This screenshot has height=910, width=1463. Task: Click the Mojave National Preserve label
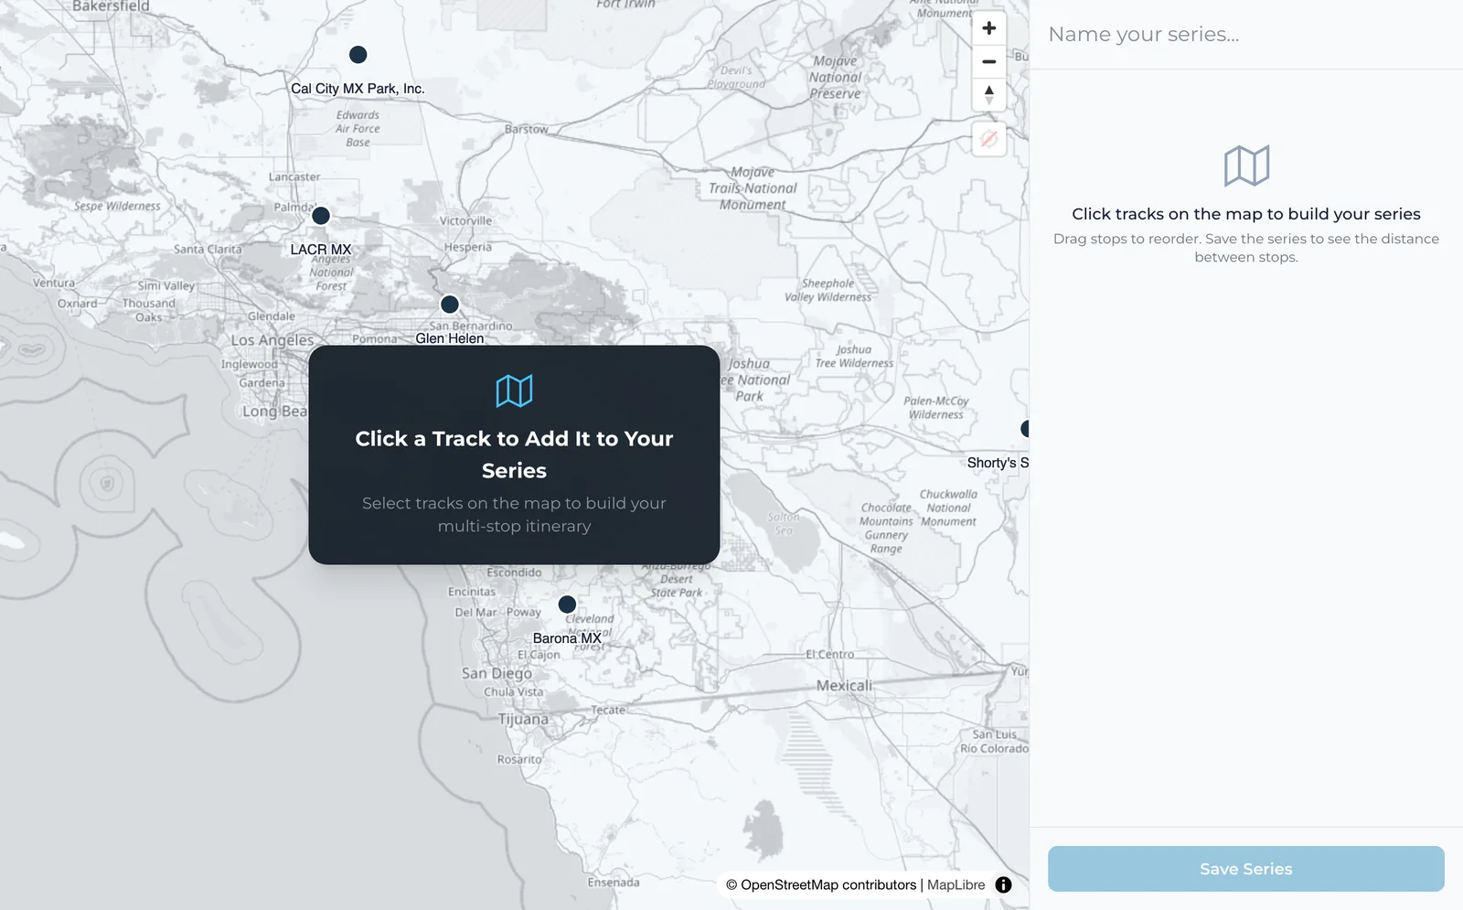[835, 78]
